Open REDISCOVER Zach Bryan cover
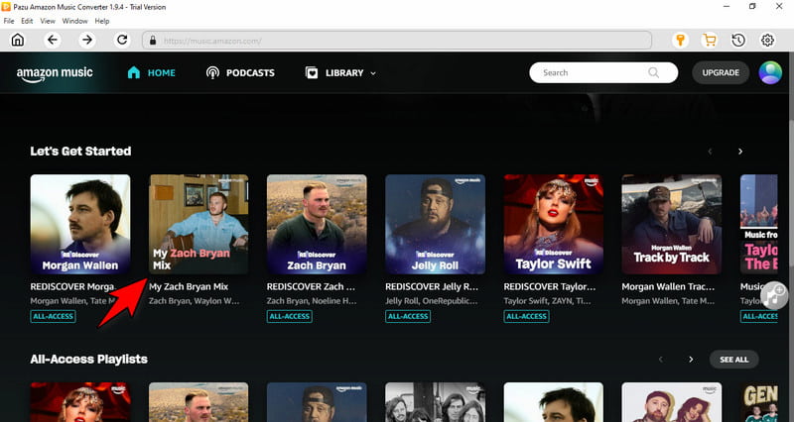Screen dimensions: 794x422 [317, 225]
